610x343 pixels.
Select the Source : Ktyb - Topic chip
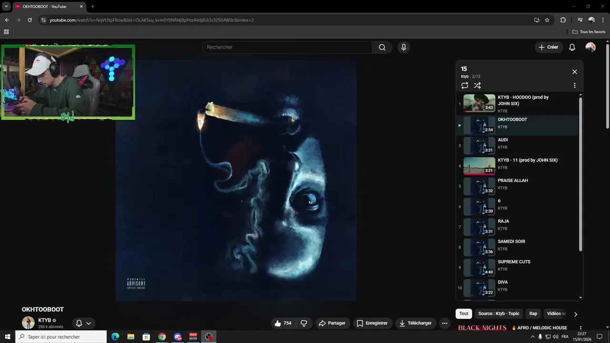[498, 313]
